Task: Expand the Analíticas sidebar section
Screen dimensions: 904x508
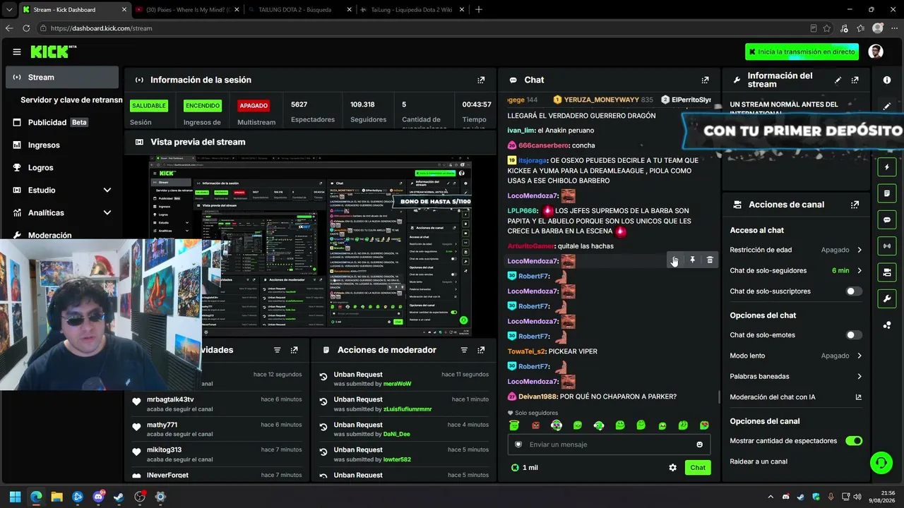Action: 107,212
